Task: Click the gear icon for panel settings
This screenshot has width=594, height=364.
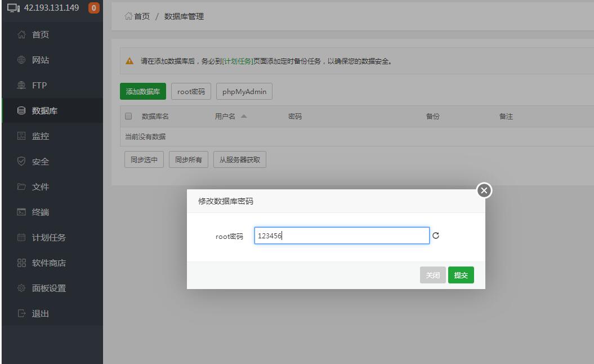Action: 22,288
